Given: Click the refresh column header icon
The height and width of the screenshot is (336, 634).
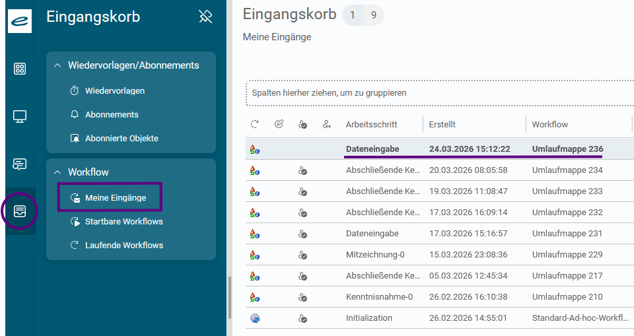Looking at the screenshot, I should (x=255, y=124).
